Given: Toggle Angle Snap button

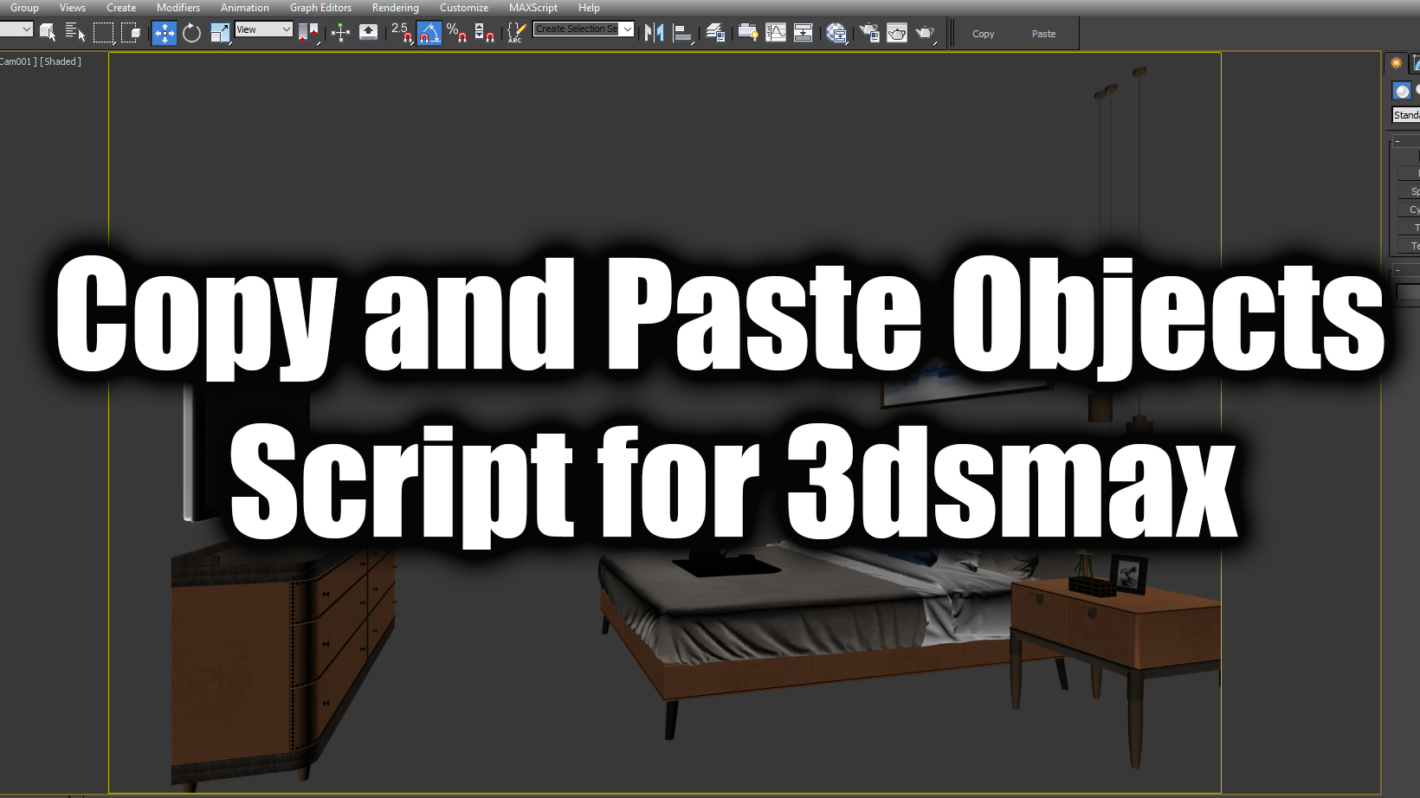Looking at the screenshot, I should point(429,33).
